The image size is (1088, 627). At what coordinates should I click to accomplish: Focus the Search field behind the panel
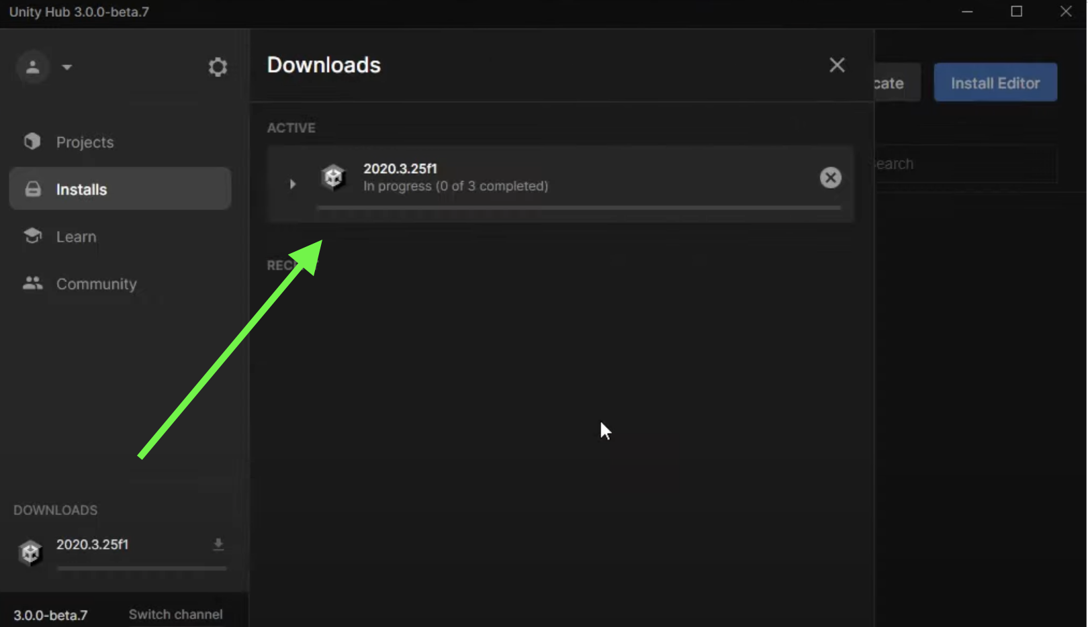coord(966,164)
